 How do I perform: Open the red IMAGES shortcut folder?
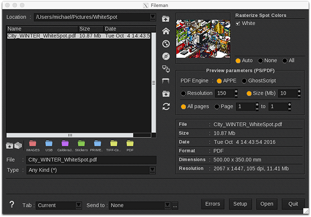(x=33, y=144)
